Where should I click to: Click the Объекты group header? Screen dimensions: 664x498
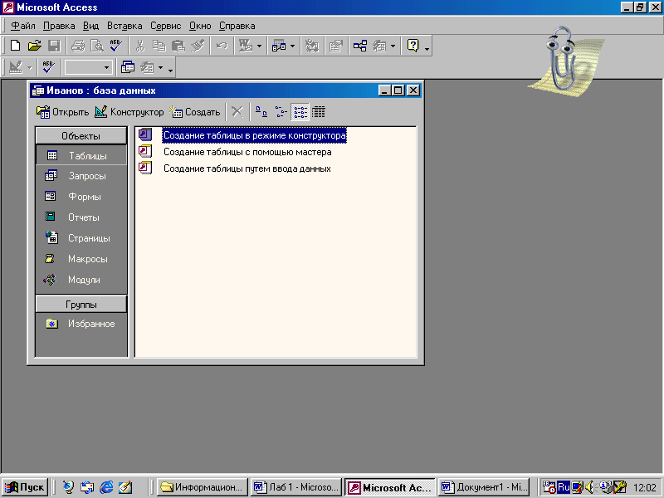81,136
